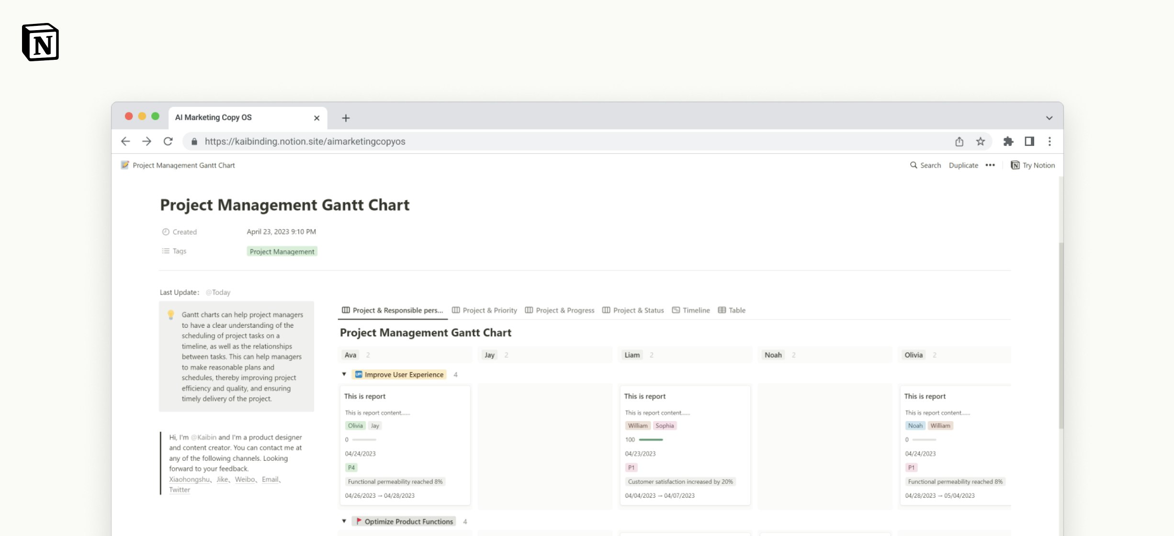Collapse the Improve User Experience group

[x=344, y=374]
